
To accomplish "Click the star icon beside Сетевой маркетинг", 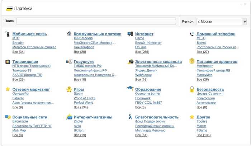I will pos(8,89).
